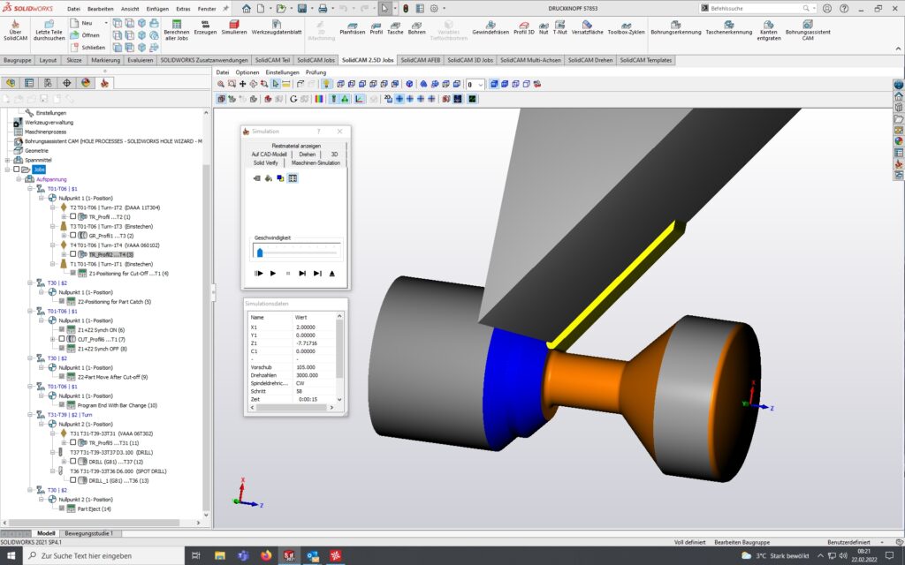Screen dimensions: 905x565
Task: Expand the Spannmittel tree node
Action: [6, 158]
